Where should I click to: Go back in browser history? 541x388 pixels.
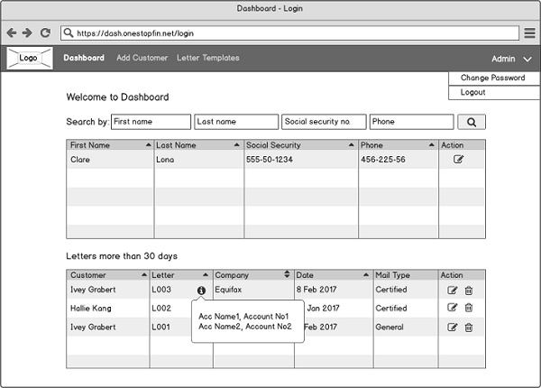[x=12, y=33]
